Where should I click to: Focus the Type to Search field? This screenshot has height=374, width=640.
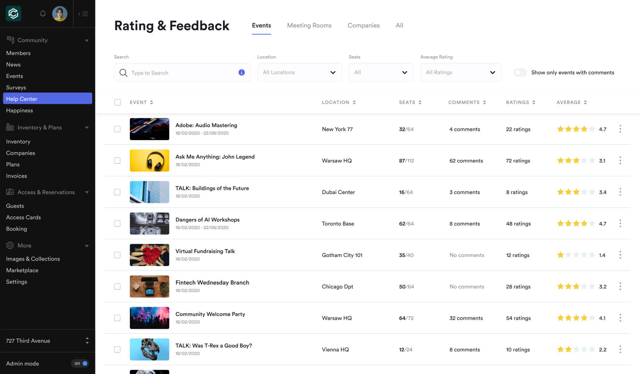point(182,72)
